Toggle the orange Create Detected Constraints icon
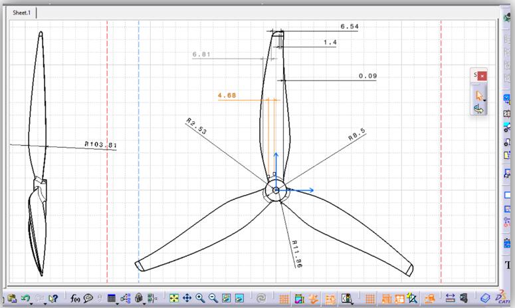Screen dimensions: 515x308 tap(314, 299)
